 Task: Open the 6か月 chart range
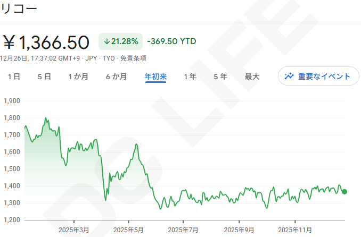[117, 77]
